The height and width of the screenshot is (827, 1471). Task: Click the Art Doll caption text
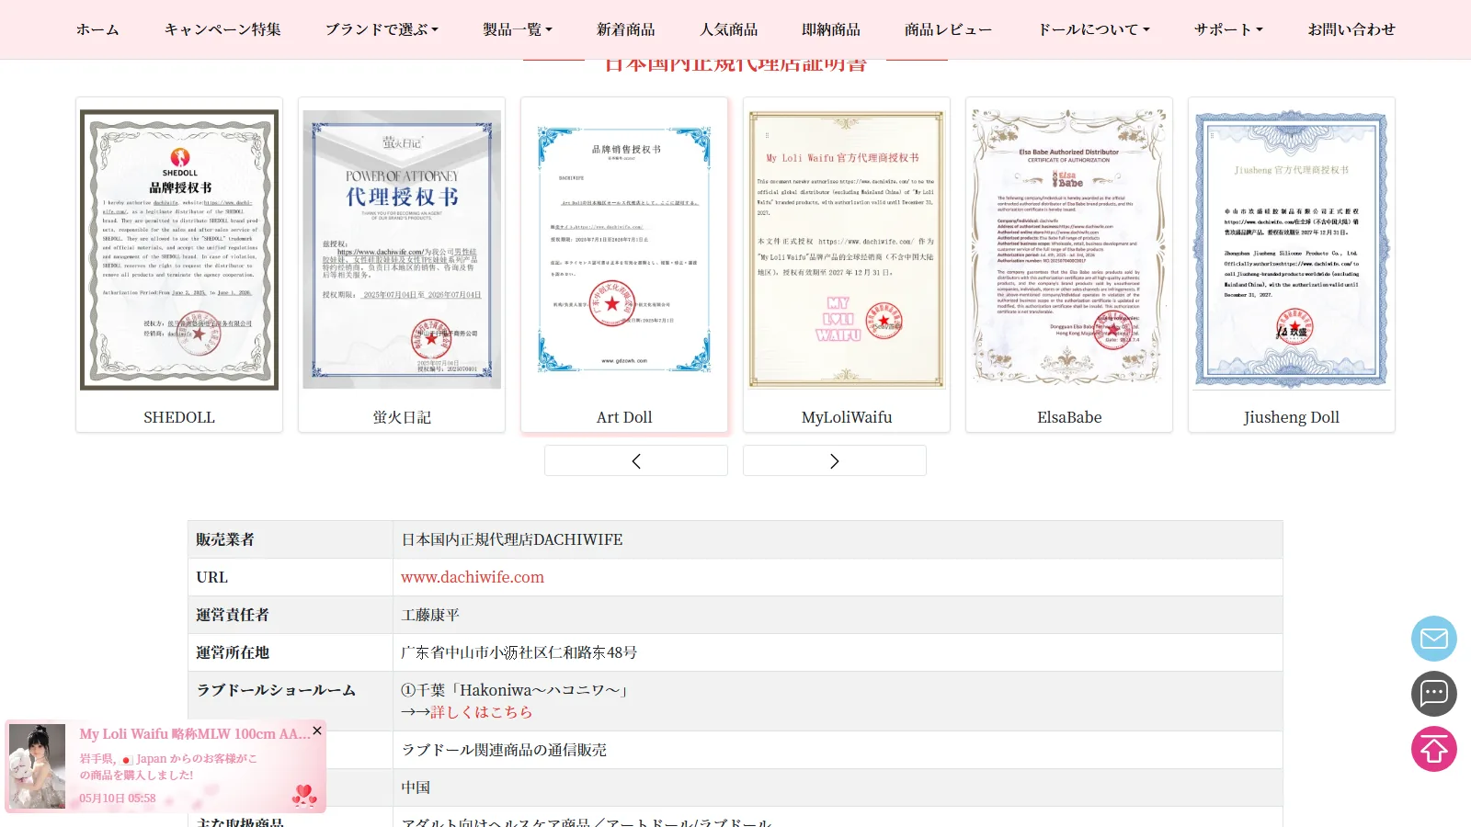624,417
